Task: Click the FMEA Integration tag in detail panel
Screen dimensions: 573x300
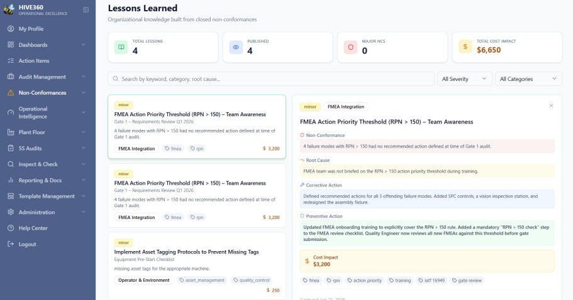Action: 346,107
